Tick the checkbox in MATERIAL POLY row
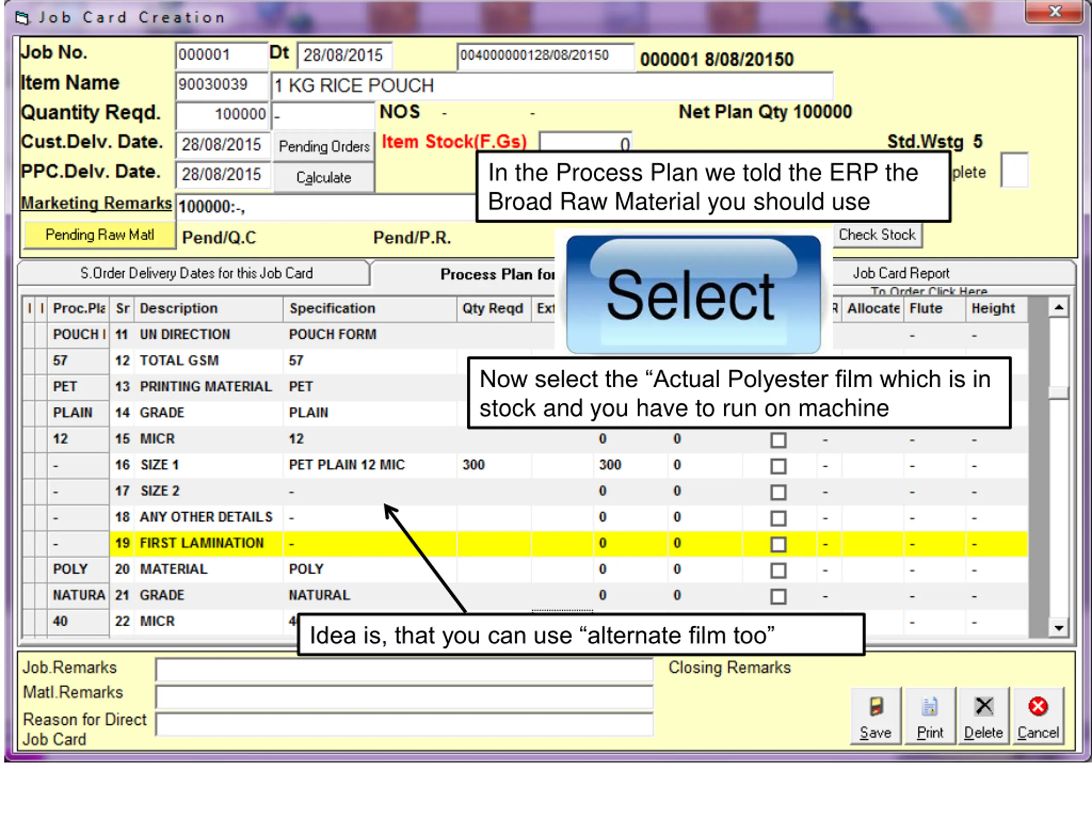The width and height of the screenshot is (1092, 819). [x=778, y=571]
